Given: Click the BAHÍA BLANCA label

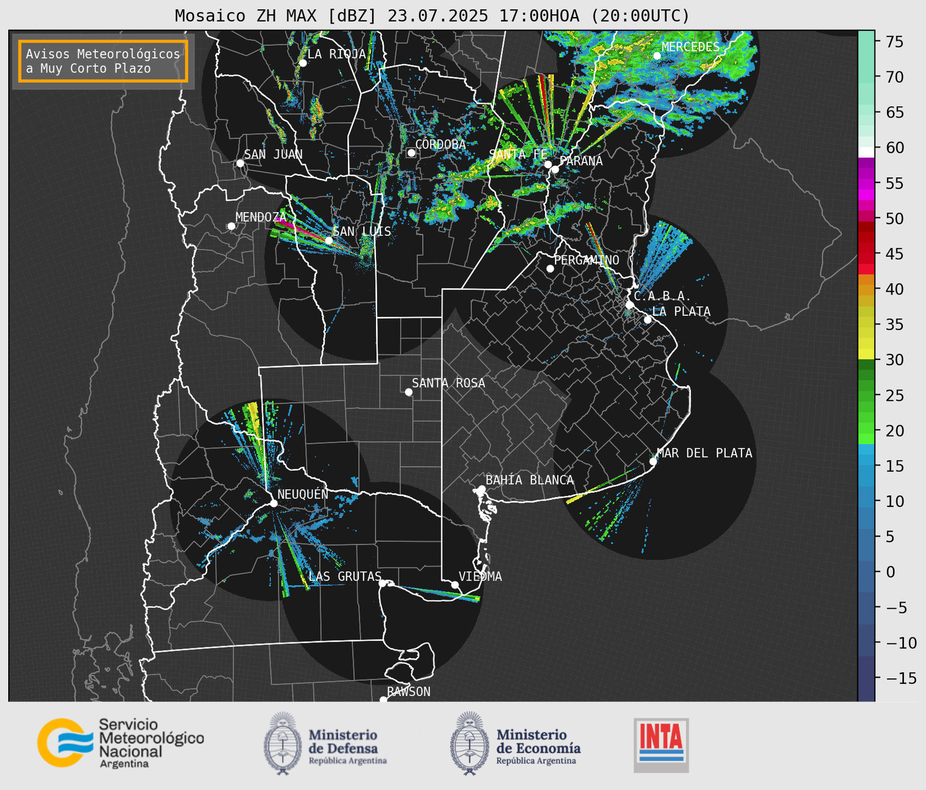Looking at the screenshot, I should [530, 480].
